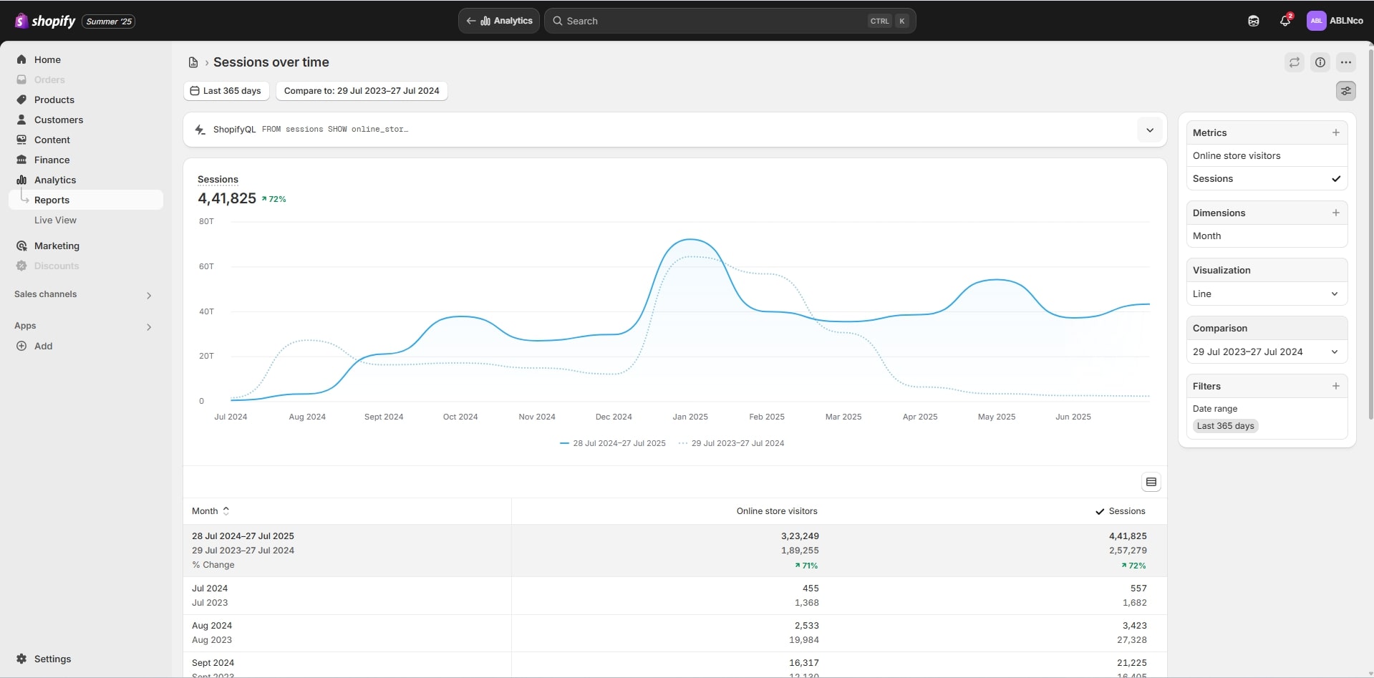1374x678 pixels.
Task: Add a dimension using the plus icon
Action: point(1335,213)
